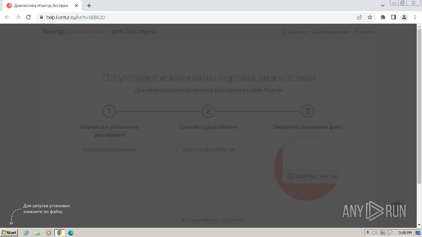Click page vertical scrollbar

[x=419, y=106]
